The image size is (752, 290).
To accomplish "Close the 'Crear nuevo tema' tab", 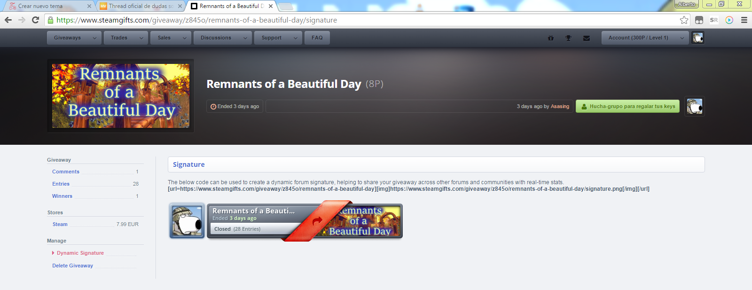I will click(x=89, y=6).
